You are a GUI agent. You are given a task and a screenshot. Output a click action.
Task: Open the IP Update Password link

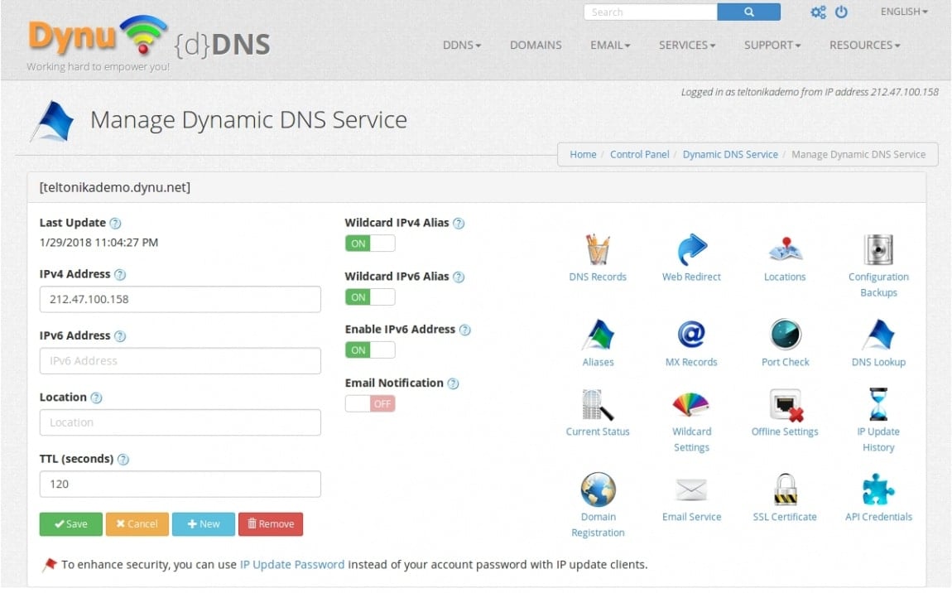(292, 565)
